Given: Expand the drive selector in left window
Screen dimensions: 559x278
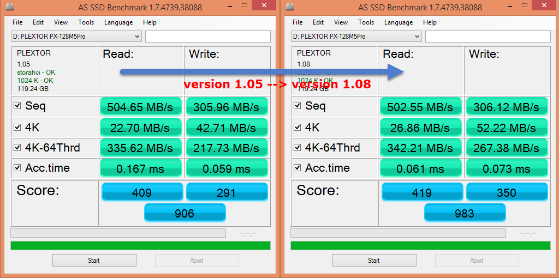Looking at the screenshot, I should click(137, 37).
